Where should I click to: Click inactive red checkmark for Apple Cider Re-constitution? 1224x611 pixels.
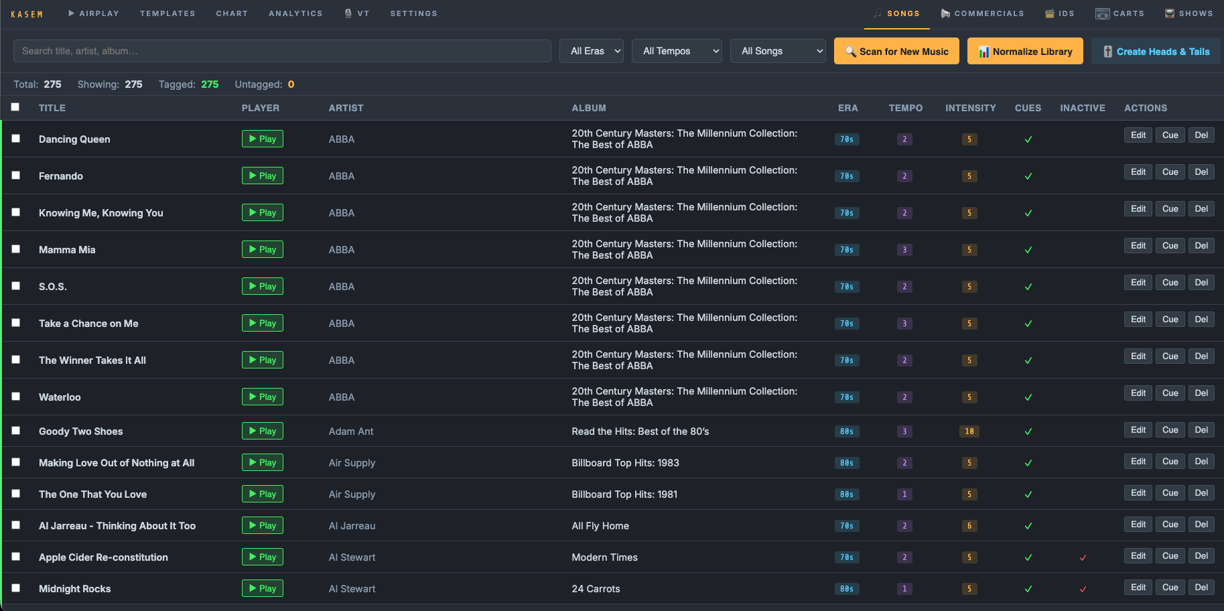point(1083,557)
